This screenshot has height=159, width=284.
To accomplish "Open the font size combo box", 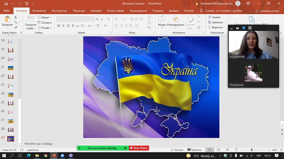I will pyautogui.click(x=90, y=19).
